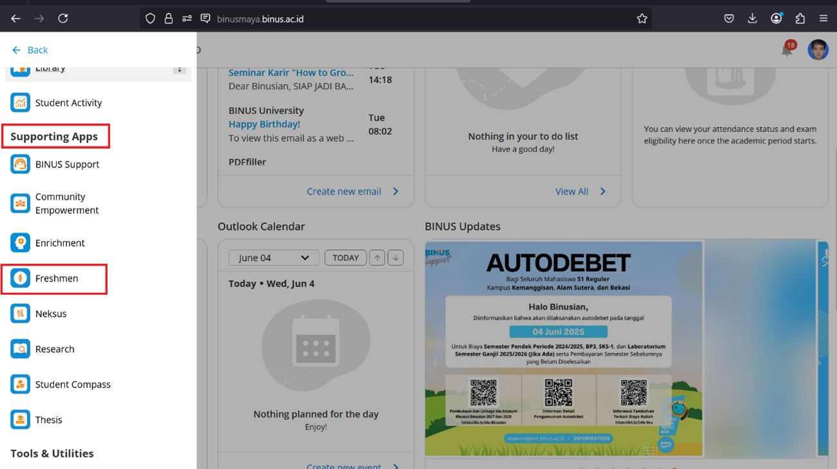
Task: Open the browser extensions menu
Action: point(800,19)
